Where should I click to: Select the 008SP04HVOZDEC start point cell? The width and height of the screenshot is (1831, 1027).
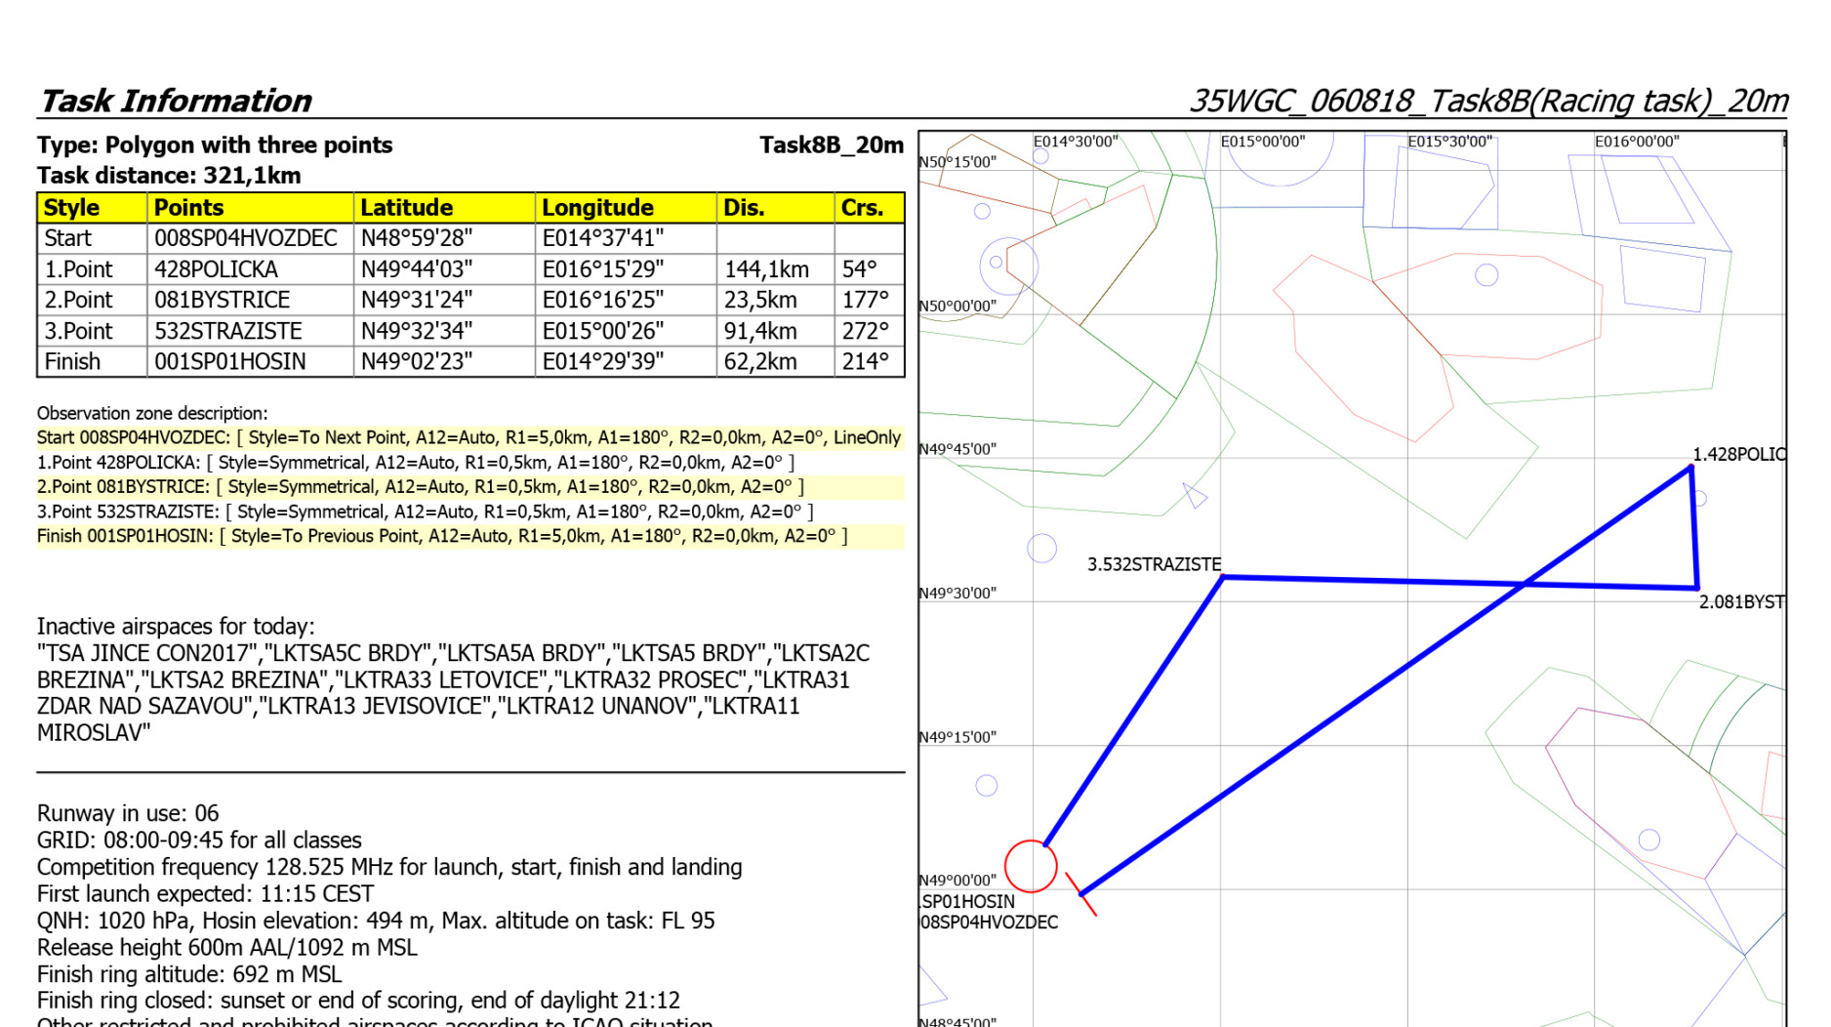pyautogui.click(x=246, y=239)
